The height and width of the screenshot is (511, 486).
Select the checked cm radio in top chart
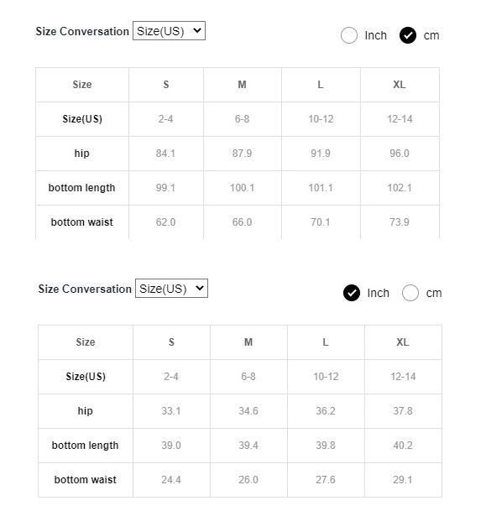407,35
